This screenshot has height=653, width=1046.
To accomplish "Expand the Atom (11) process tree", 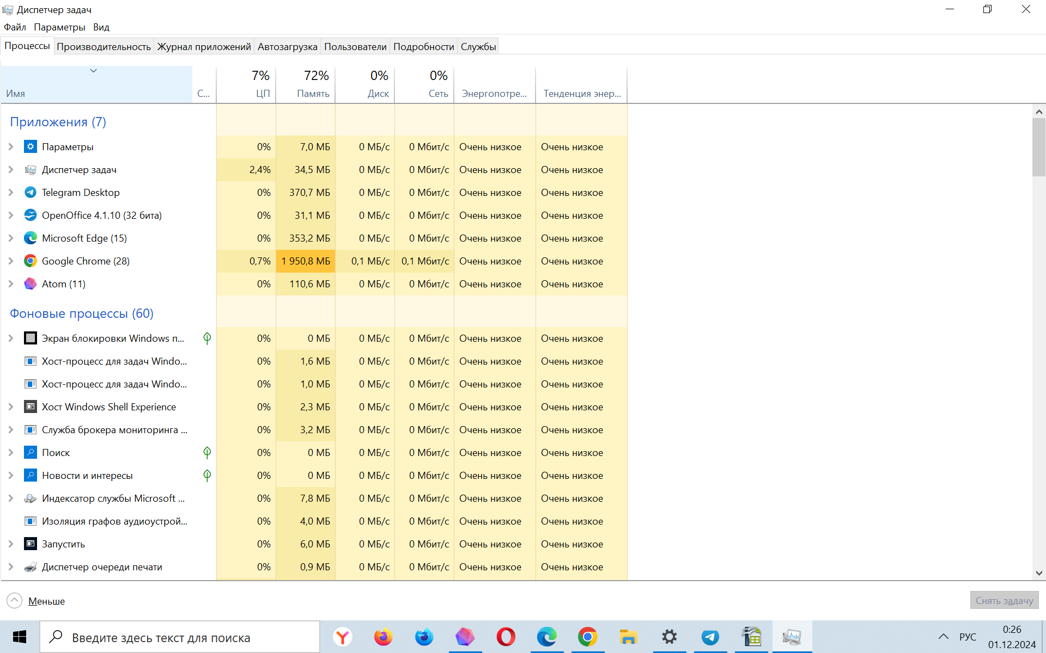I will click(11, 284).
